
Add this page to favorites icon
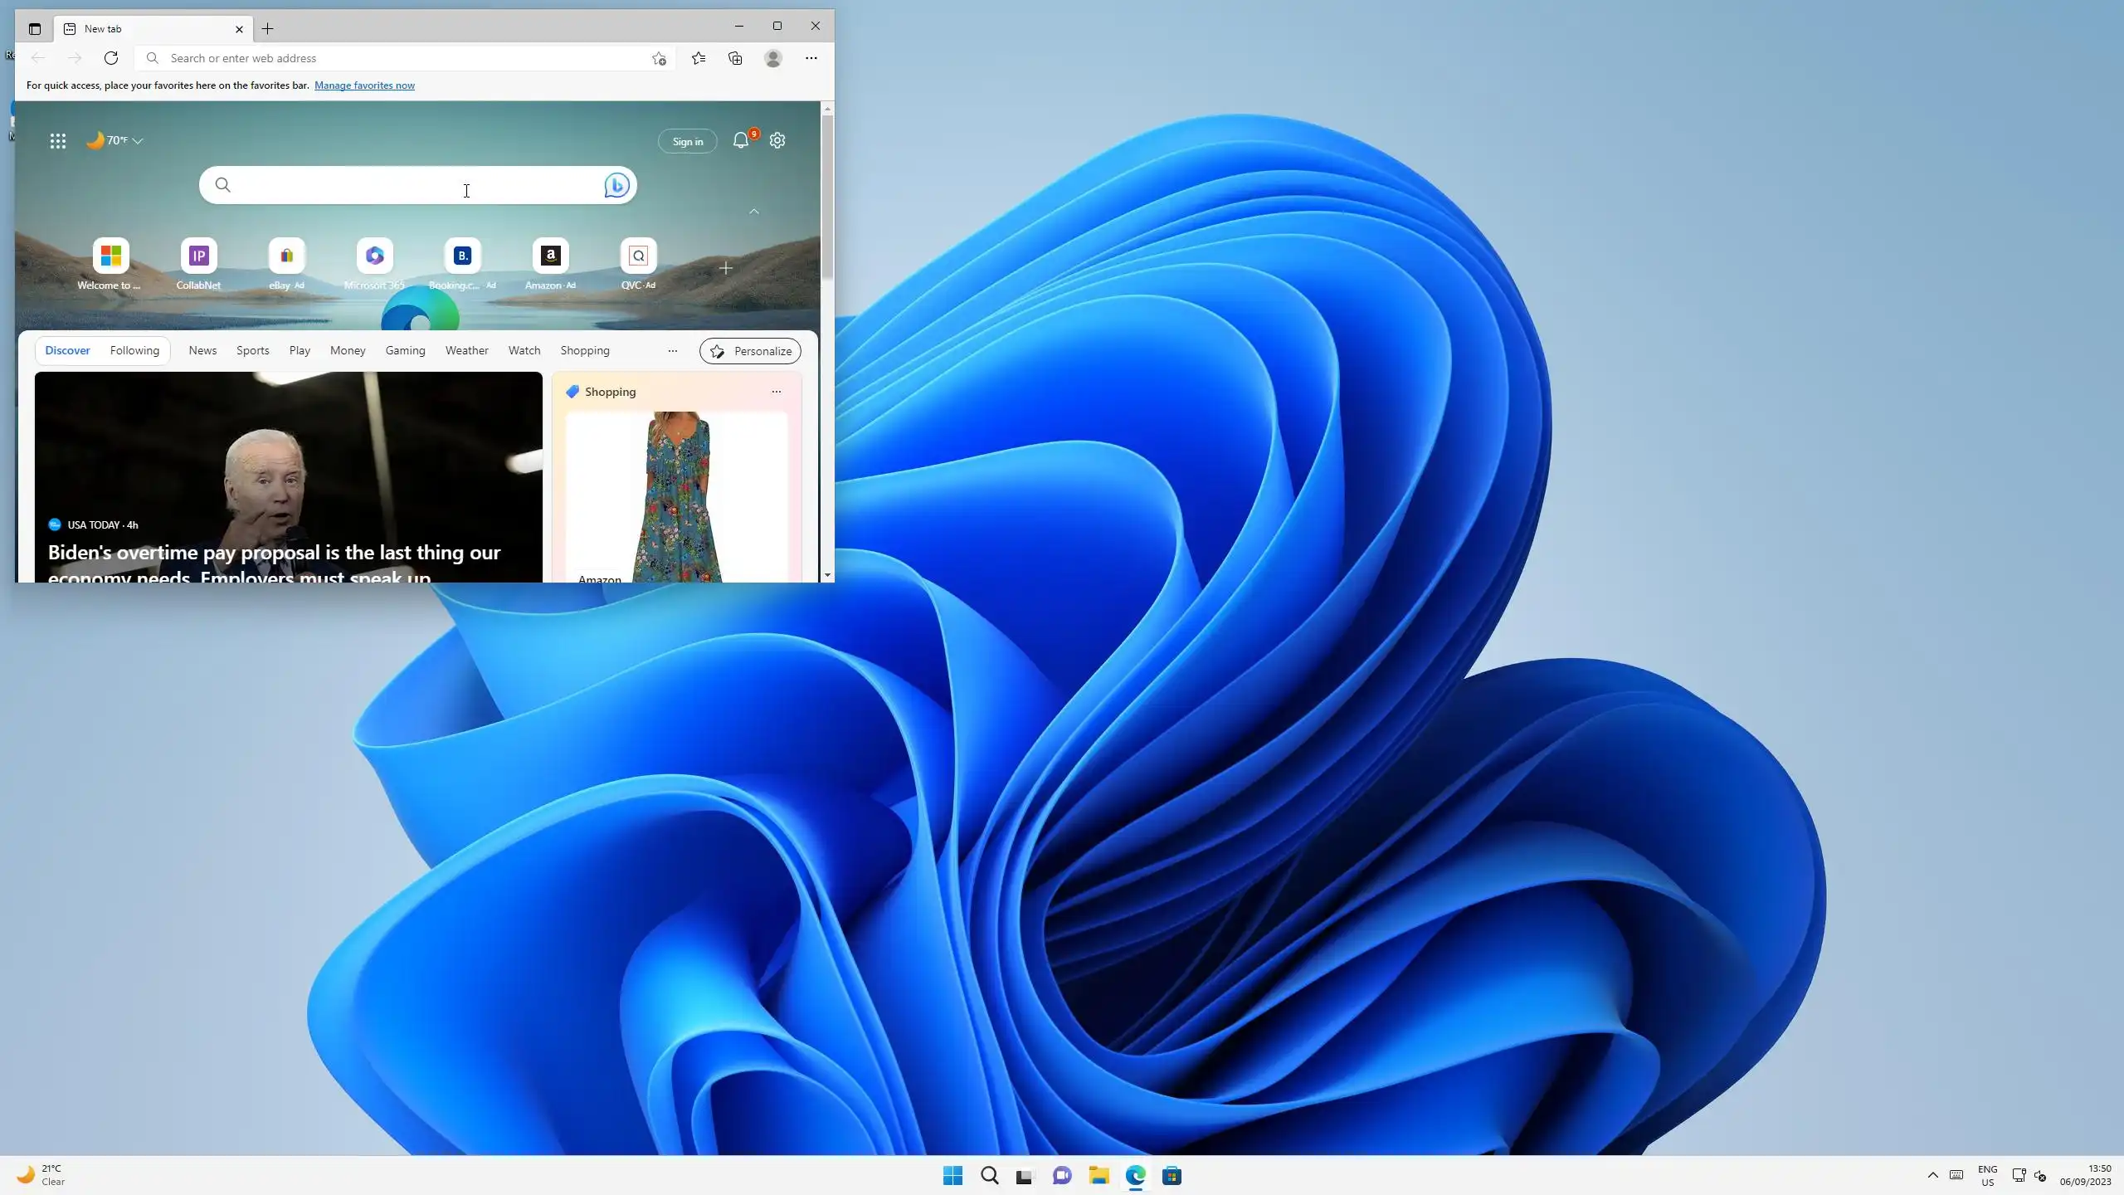click(x=659, y=58)
